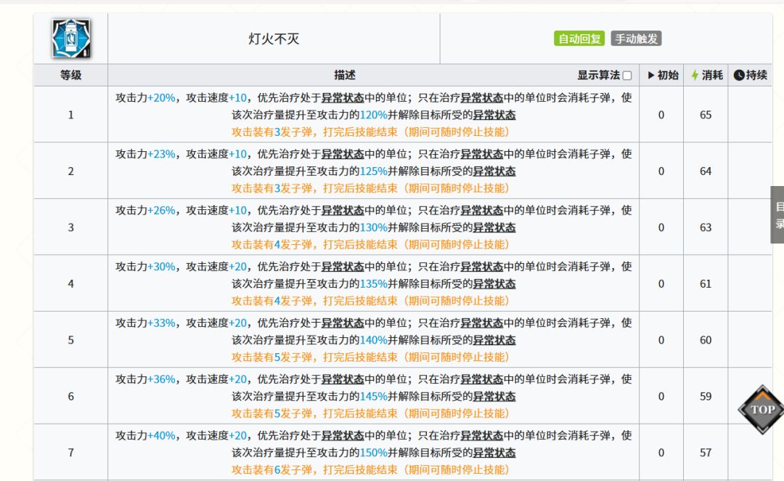Screen dimensions: 784x481
Task: Click level cell 4
Action: [x=70, y=284]
